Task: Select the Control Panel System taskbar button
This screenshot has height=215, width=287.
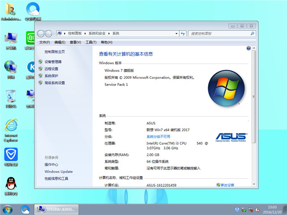Action: point(57,210)
